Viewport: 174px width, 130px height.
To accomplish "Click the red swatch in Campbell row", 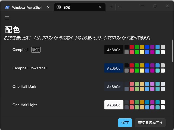I will point(132,47).
